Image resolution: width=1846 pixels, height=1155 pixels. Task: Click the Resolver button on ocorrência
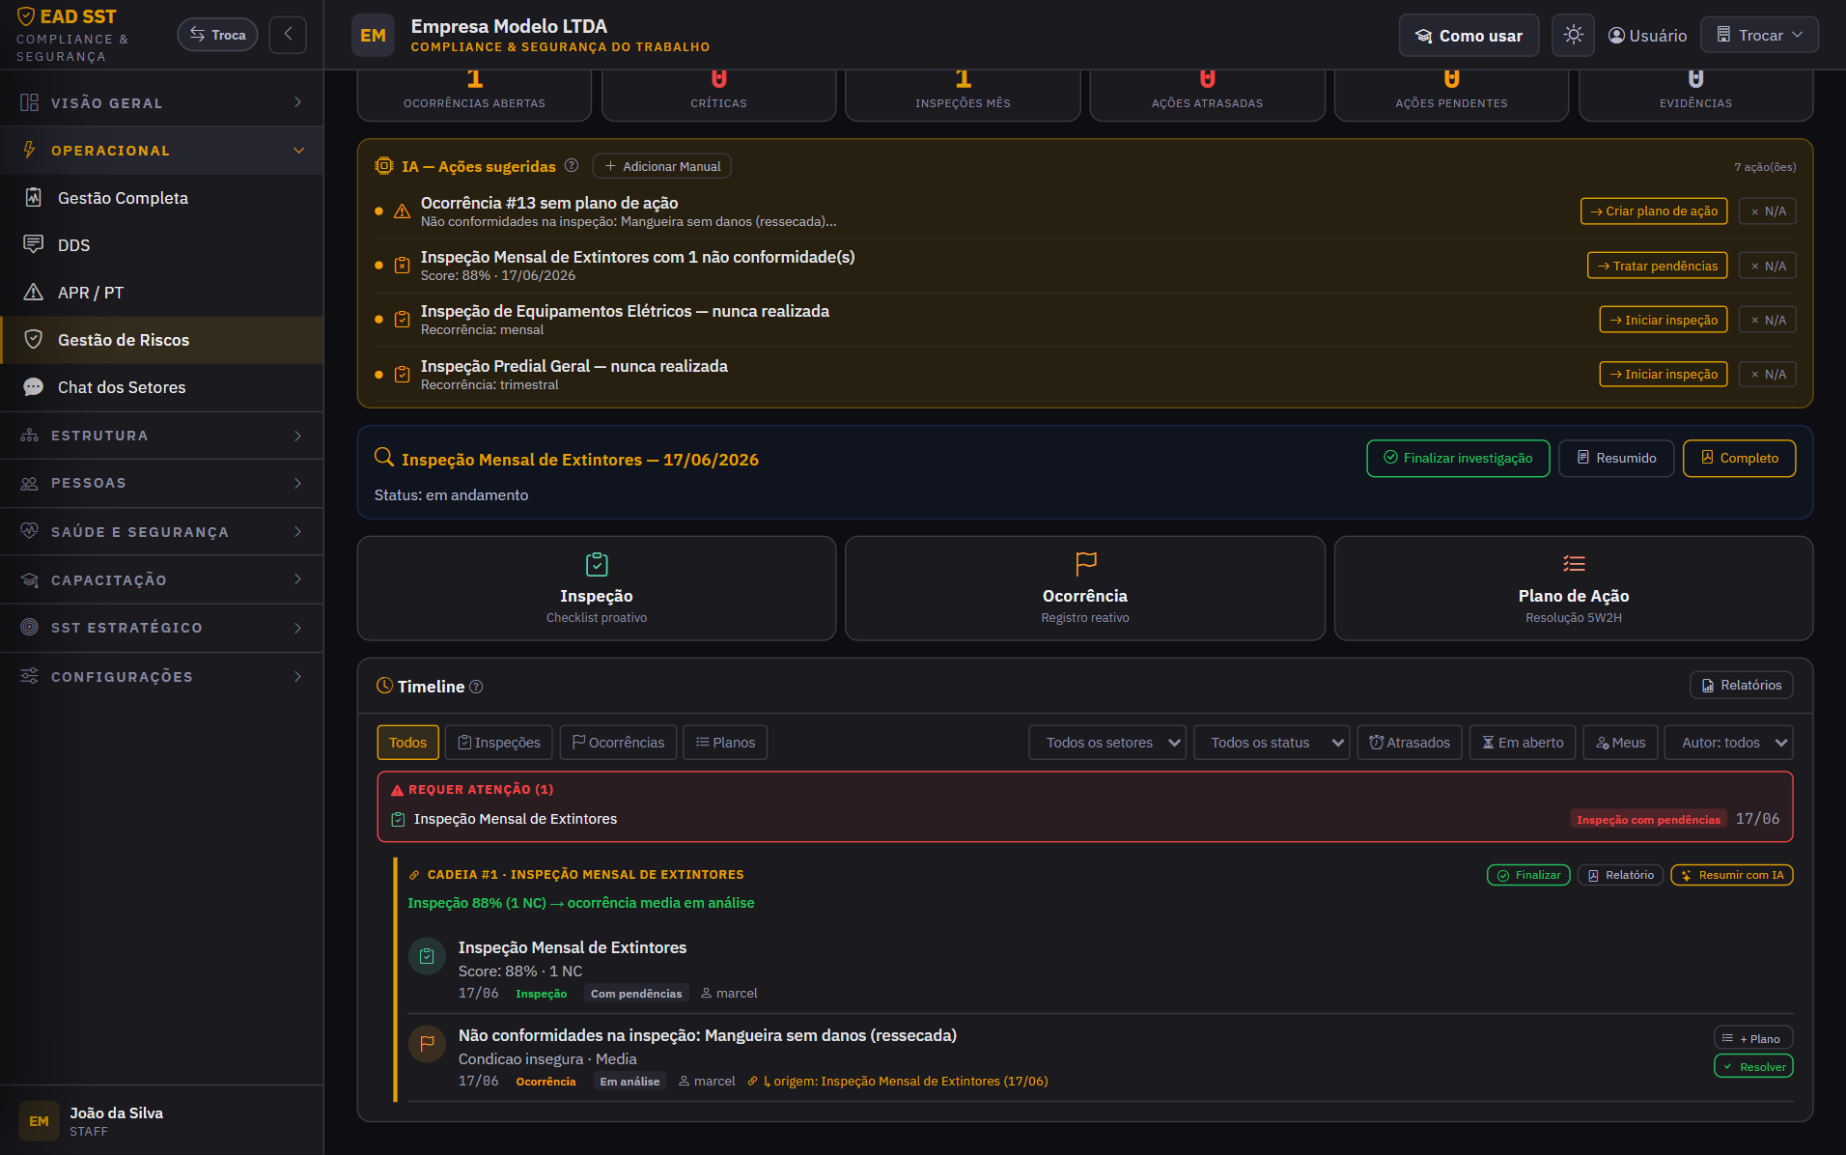click(x=1753, y=1066)
